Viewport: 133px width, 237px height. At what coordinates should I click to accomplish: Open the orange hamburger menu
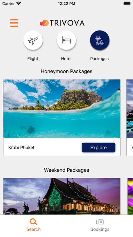coord(14,23)
